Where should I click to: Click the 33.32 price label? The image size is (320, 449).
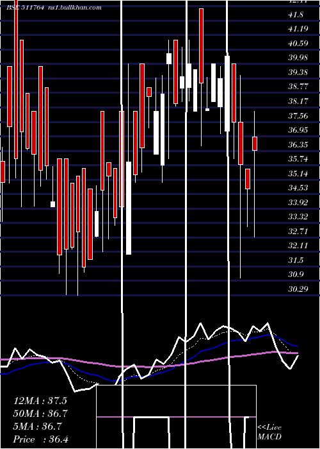click(x=298, y=217)
